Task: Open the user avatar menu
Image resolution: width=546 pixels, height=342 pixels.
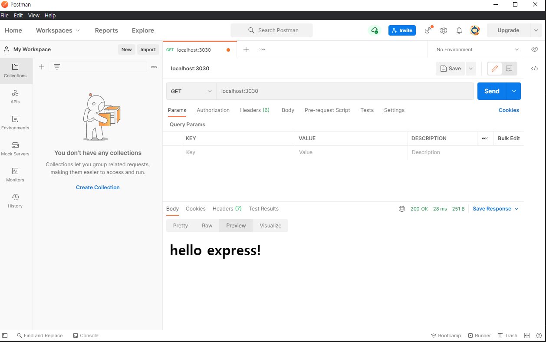Action: tap(475, 30)
